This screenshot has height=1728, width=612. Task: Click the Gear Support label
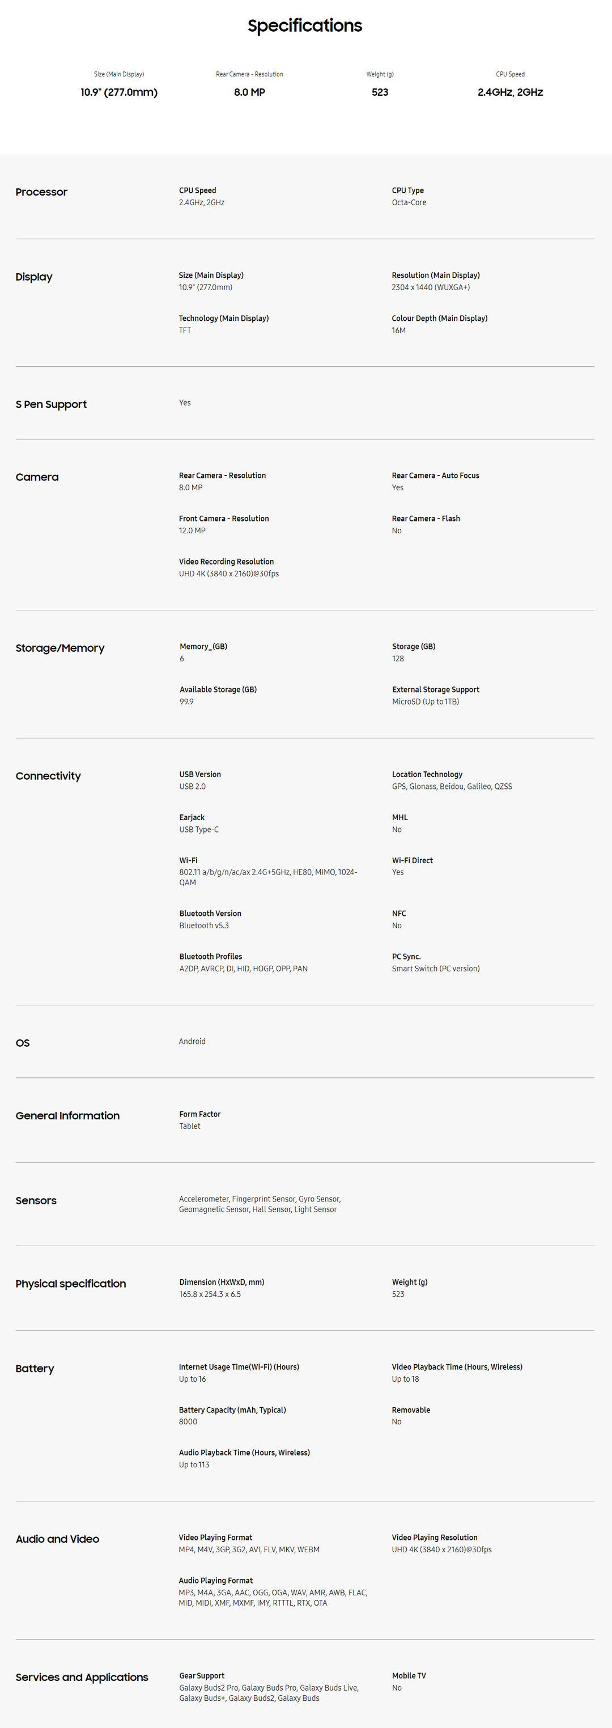202,1676
